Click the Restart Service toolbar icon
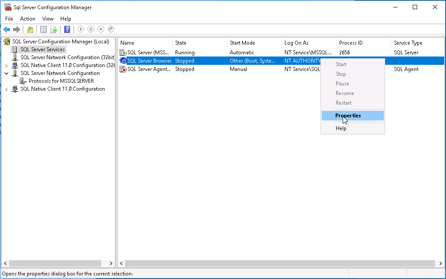The width and height of the screenshot is (446, 279). coord(111,29)
